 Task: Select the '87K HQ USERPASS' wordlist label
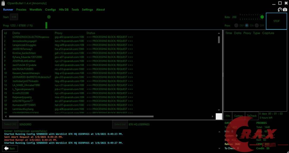[x=139, y=124]
